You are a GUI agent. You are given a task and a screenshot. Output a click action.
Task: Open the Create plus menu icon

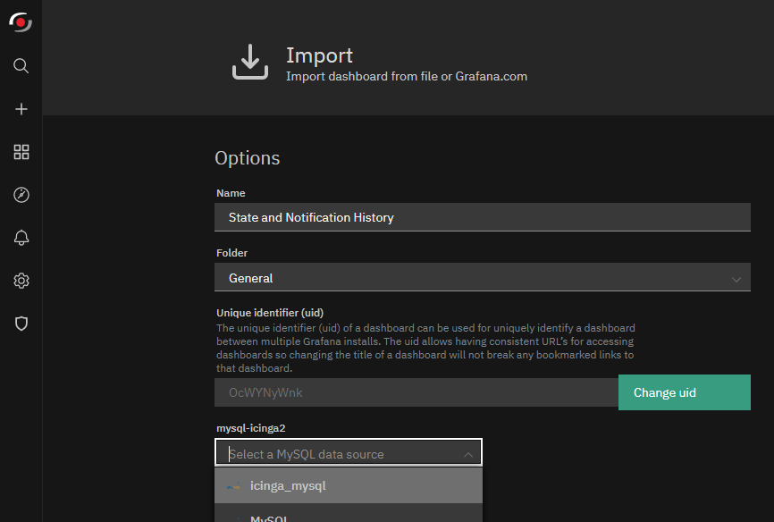pyautogui.click(x=21, y=109)
